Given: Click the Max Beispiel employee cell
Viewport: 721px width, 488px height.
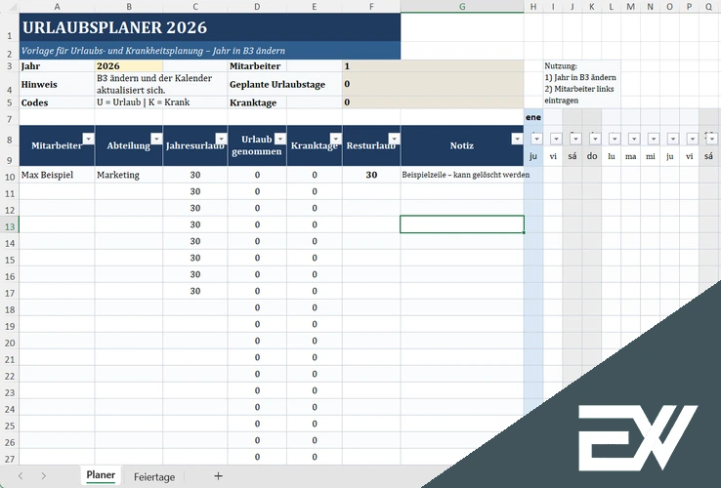Looking at the screenshot, I should click(57, 175).
